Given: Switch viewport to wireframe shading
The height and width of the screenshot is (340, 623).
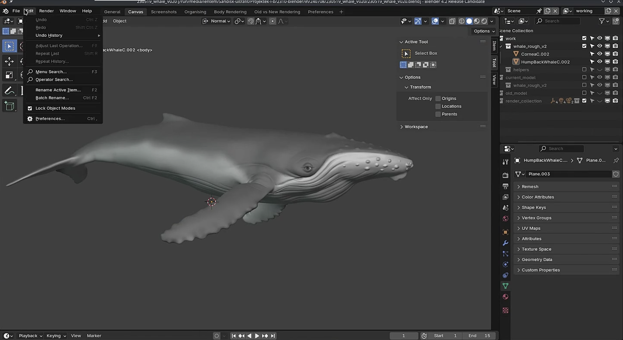Looking at the screenshot, I should [x=462, y=21].
